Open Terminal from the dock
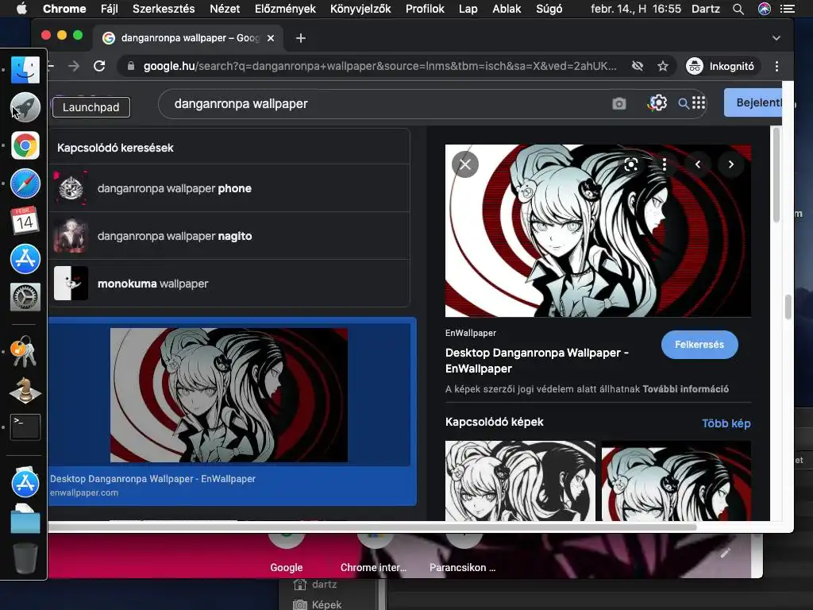Viewport: 813px width, 610px height. (25, 427)
